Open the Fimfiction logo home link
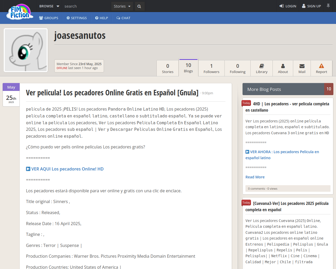This screenshot has height=269, width=336. [x=20, y=12]
